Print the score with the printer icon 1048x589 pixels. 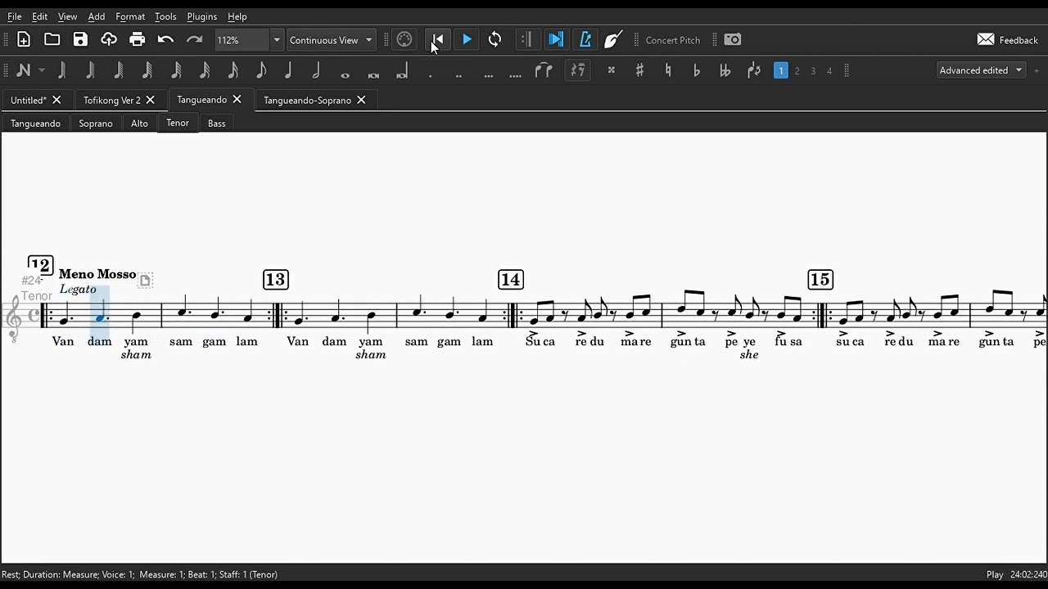(x=137, y=39)
